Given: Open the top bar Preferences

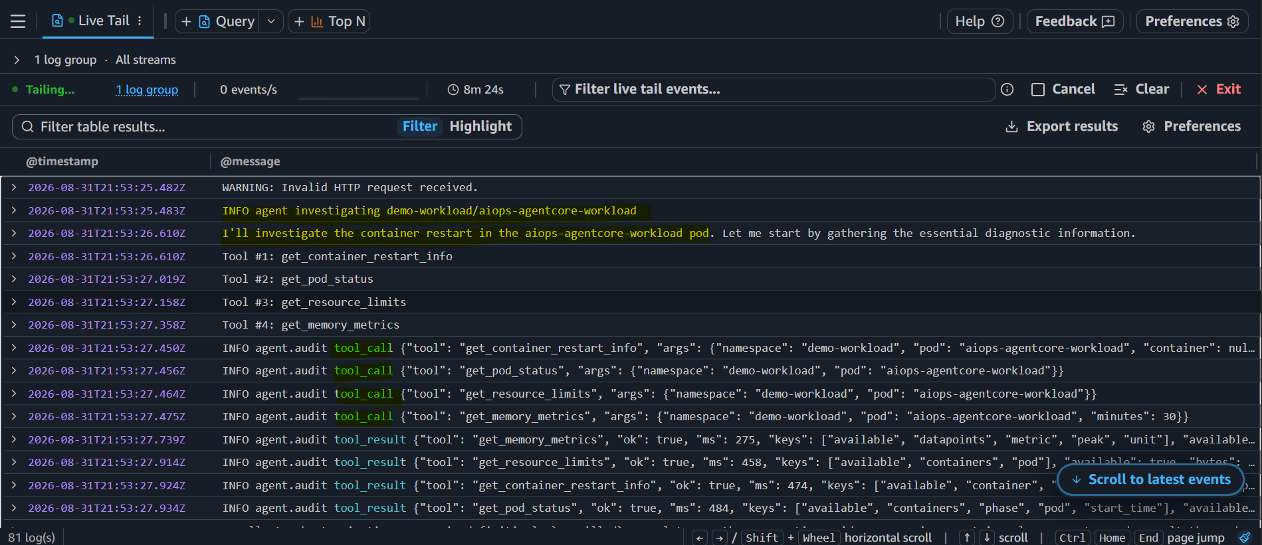Looking at the screenshot, I should [x=1192, y=21].
